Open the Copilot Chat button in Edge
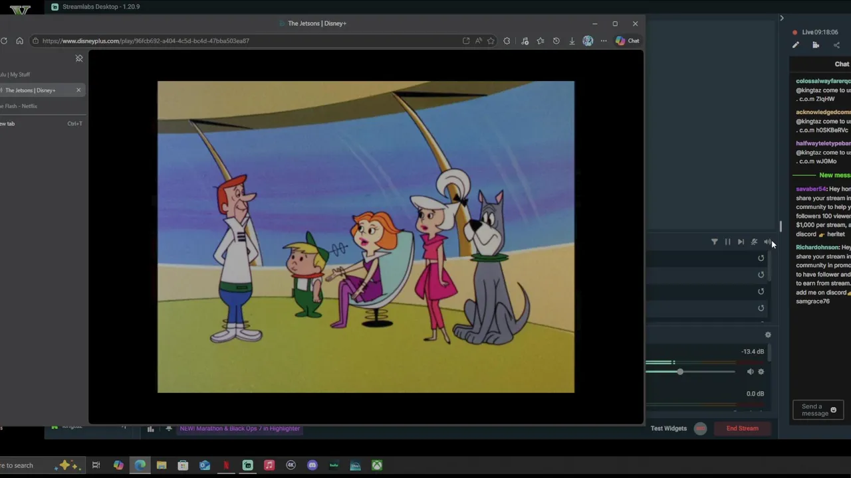This screenshot has width=851, height=478. pos(627,41)
